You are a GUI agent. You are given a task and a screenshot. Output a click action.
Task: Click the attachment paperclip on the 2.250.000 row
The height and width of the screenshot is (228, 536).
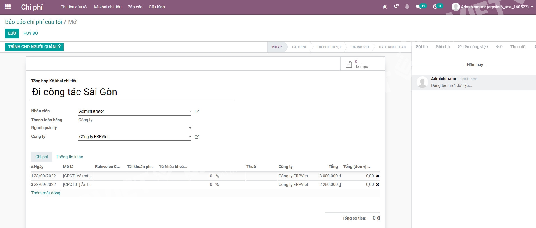[x=217, y=185]
